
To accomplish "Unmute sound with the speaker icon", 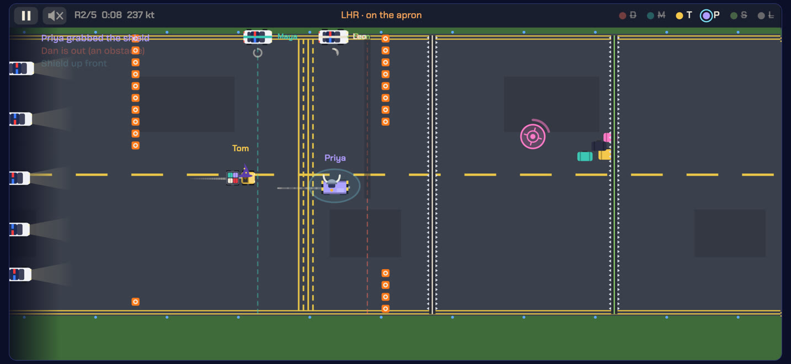I will (x=55, y=15).
